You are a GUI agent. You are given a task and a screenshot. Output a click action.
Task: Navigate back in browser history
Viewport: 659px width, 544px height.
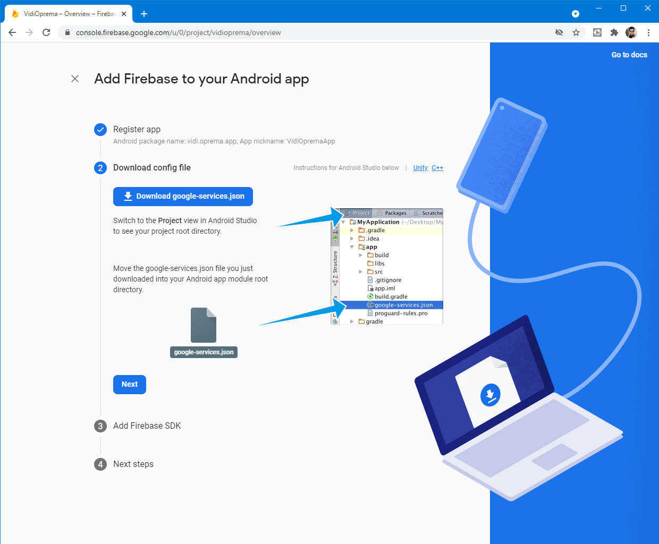(x=12, y=32)
